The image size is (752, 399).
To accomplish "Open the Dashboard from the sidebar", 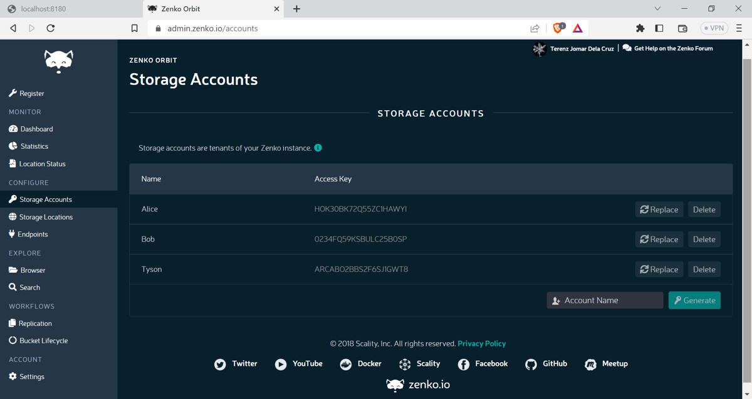I will pos(36,128).
